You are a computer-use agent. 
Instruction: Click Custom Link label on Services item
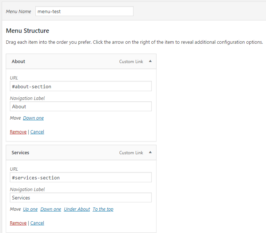tap(131, 153)
